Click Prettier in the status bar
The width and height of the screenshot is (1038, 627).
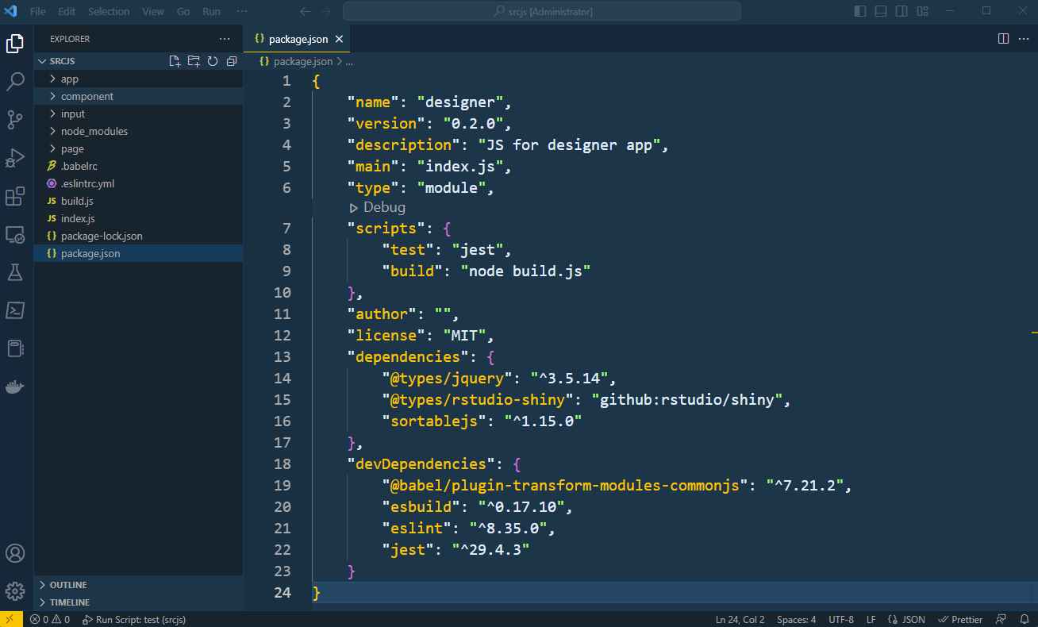click(960, 619)
